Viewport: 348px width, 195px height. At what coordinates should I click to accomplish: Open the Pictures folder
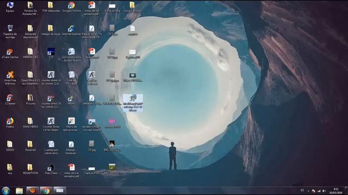(x=30, y=100)
